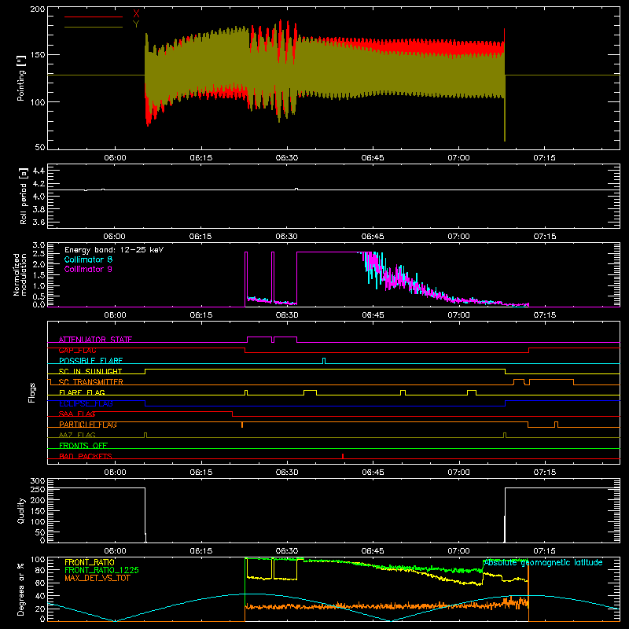Click the 40 tick on Degrees axis
The height and width of the screenshot is (629, 629).
(40, 596)
